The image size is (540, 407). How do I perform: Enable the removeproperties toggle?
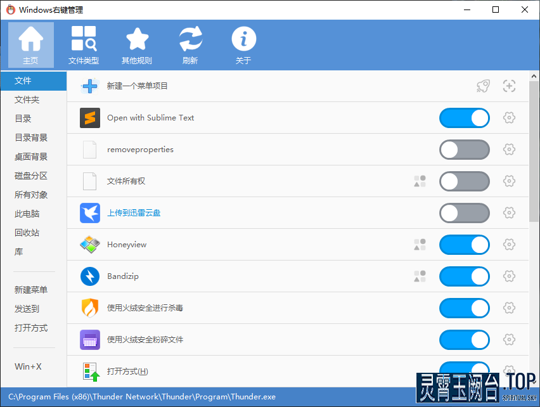465,150
